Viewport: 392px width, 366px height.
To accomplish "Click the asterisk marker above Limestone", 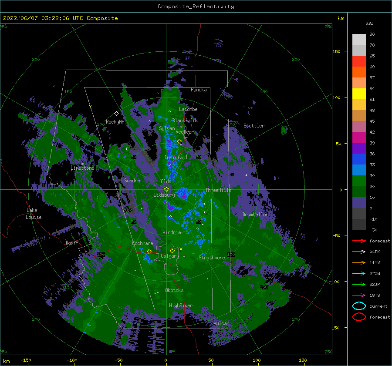I will click(x=82, y=164).
